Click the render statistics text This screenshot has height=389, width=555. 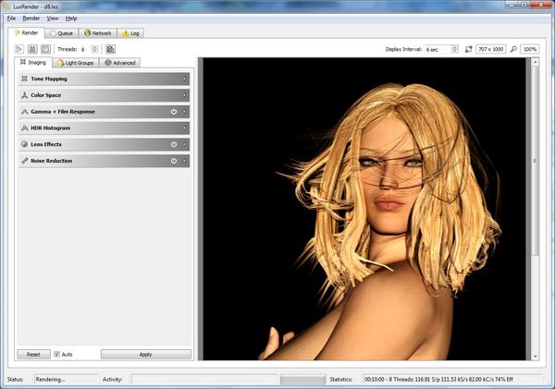[438, 379]
